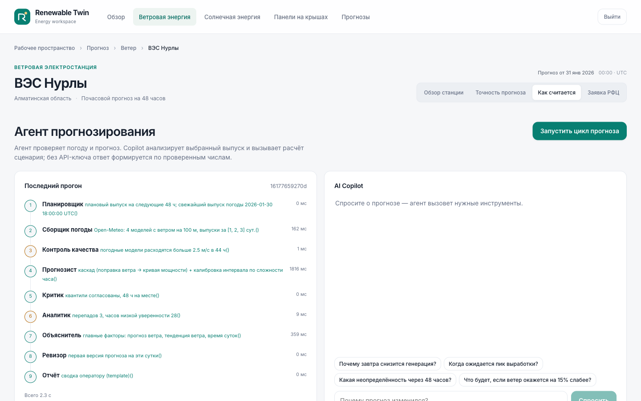
Task: Open the Прогнозы navigation item
Action: click(356, 17)
